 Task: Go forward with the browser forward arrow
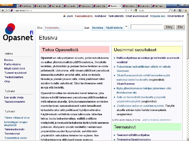click(7, 10)
